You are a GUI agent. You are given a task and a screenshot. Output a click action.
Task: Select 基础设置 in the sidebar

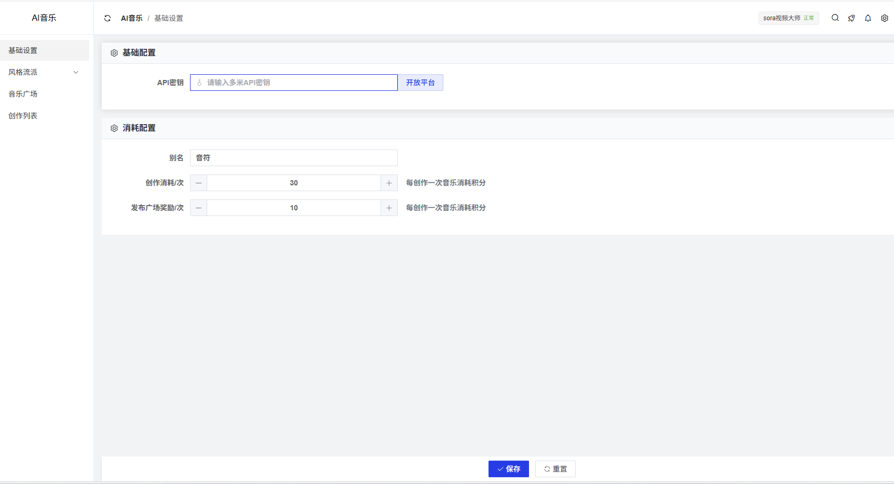(x=23, y=50)
